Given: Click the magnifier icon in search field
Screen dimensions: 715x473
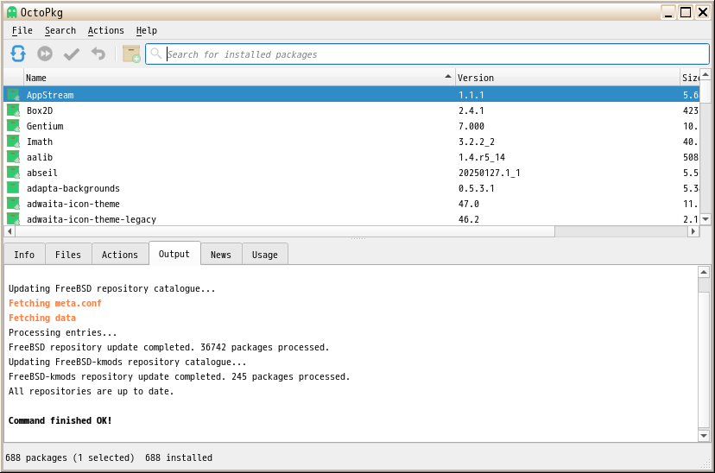Looking at the screenshot, I should coord(156,54).
